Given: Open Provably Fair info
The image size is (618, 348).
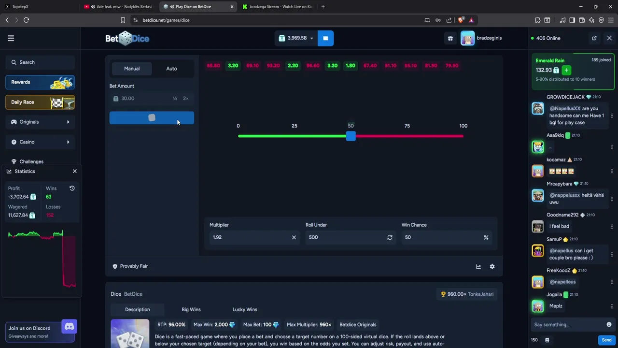Looking at the screenshot, I should coord(130,266).
